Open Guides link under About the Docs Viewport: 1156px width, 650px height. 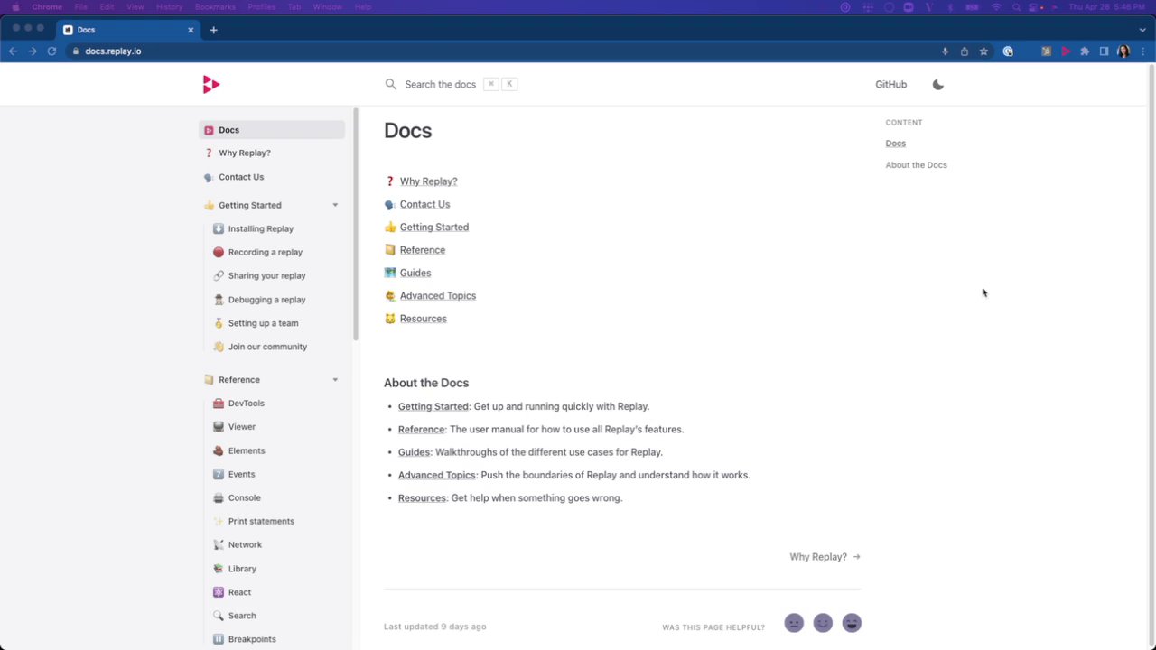(x=414, y=452)
